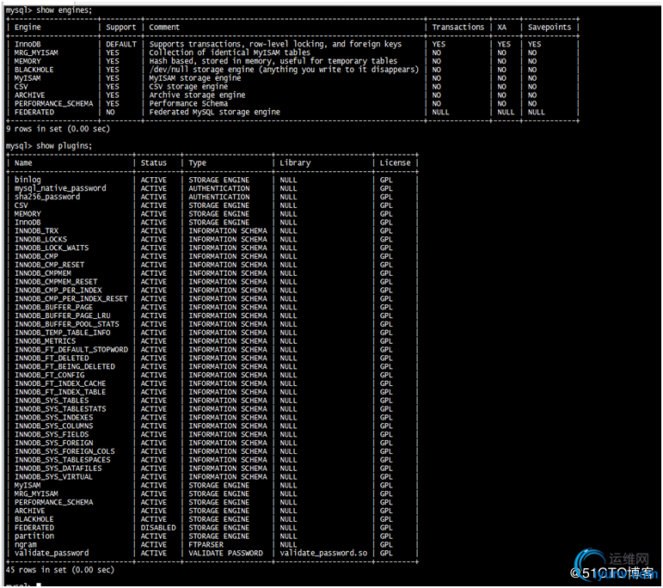Select the 'Archive storage engine' comment
663x588 pixels.
coord(197,95)
